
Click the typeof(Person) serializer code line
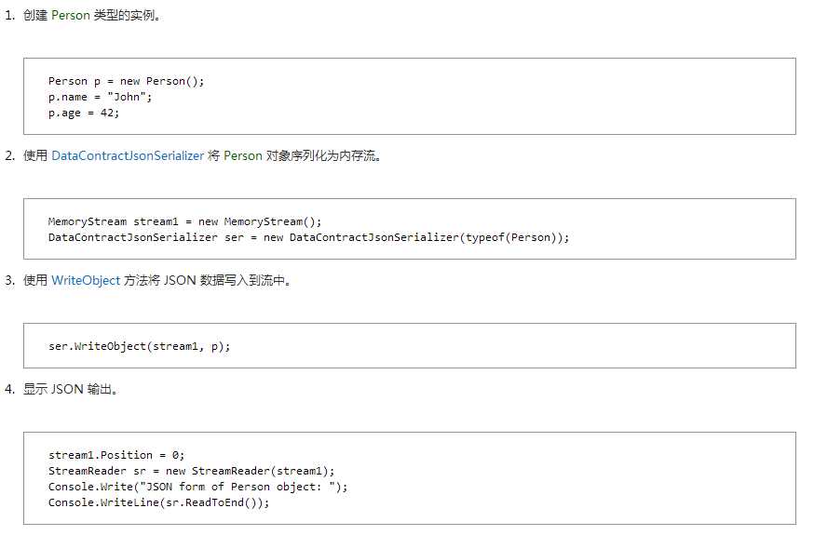point(308,237)
